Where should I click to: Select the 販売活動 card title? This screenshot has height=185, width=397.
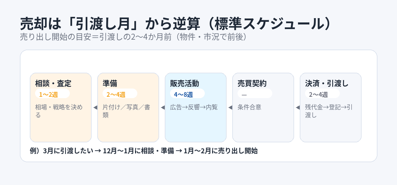click(185, 84)
